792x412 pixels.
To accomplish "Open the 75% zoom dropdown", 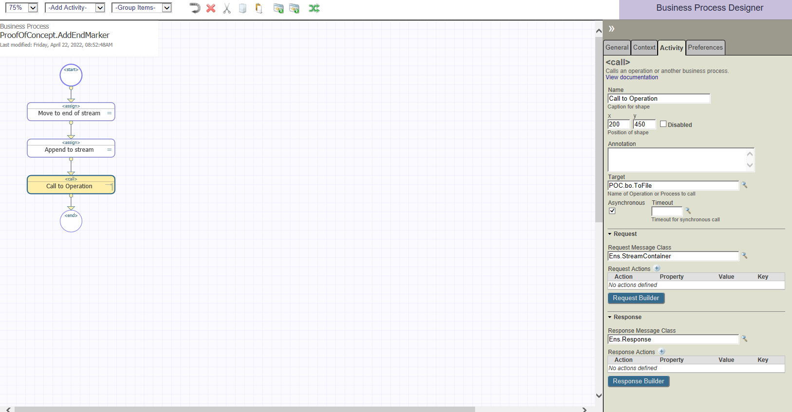I will (21, 8).
